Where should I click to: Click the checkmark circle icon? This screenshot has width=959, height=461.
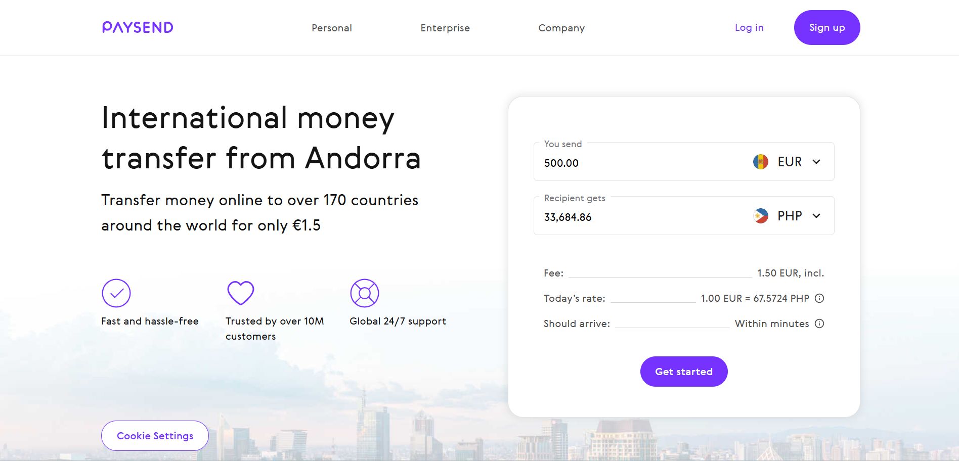tap(116, 293)
